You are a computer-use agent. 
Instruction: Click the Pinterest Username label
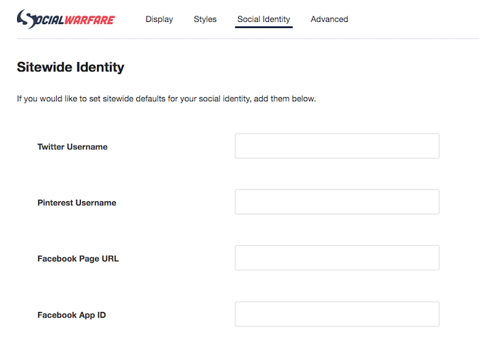coord(77,203)
